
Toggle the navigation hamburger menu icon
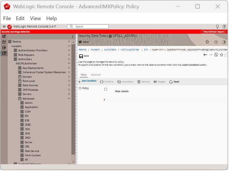tap(4, 26)
